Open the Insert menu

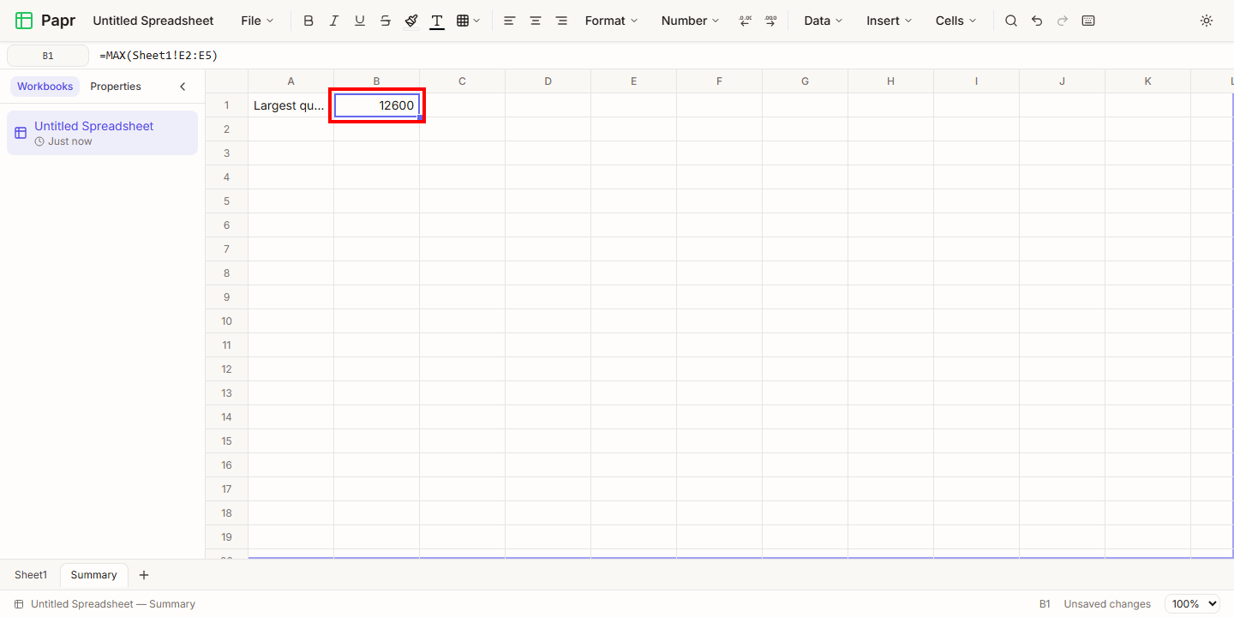pos(889,21)
